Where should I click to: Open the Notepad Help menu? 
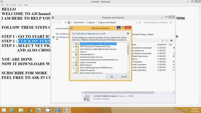tap(26, 5)
